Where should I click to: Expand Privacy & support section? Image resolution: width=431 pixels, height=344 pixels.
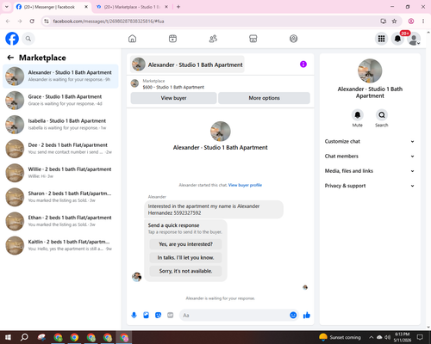pos(370,186)
